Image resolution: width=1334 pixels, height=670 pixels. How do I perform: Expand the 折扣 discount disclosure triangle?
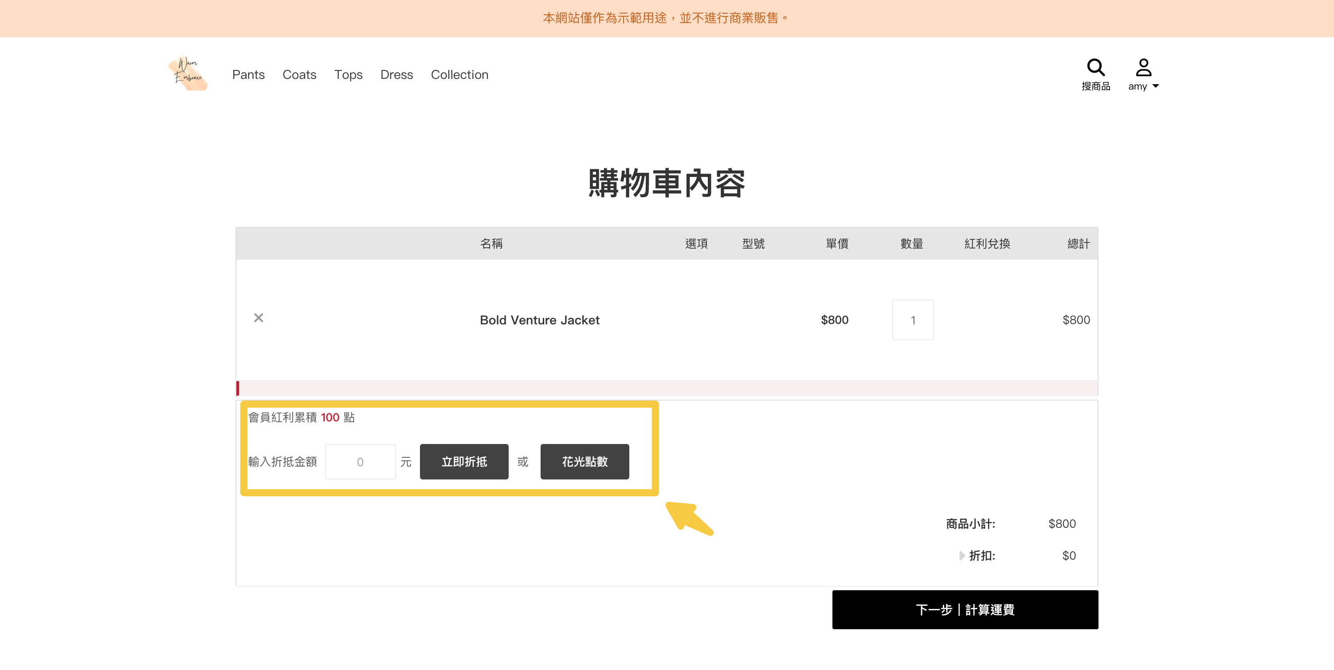point(961,556)
